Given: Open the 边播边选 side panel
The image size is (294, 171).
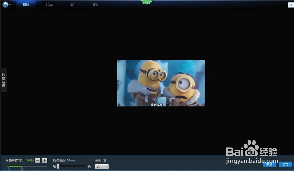Looking at the screenshot, I should coord(3,80).
